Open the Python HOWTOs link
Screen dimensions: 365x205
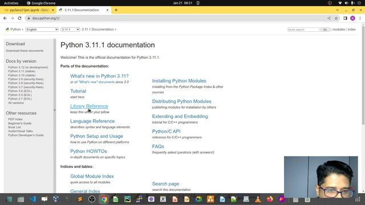pos(88,151)
